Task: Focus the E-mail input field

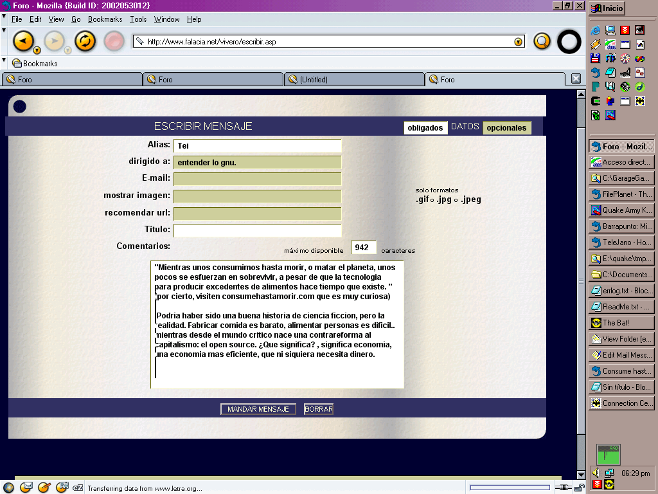Action: point(257,179)
